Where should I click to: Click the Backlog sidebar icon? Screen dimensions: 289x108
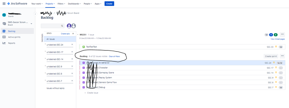pyautogui.click(x=4, y=31)
